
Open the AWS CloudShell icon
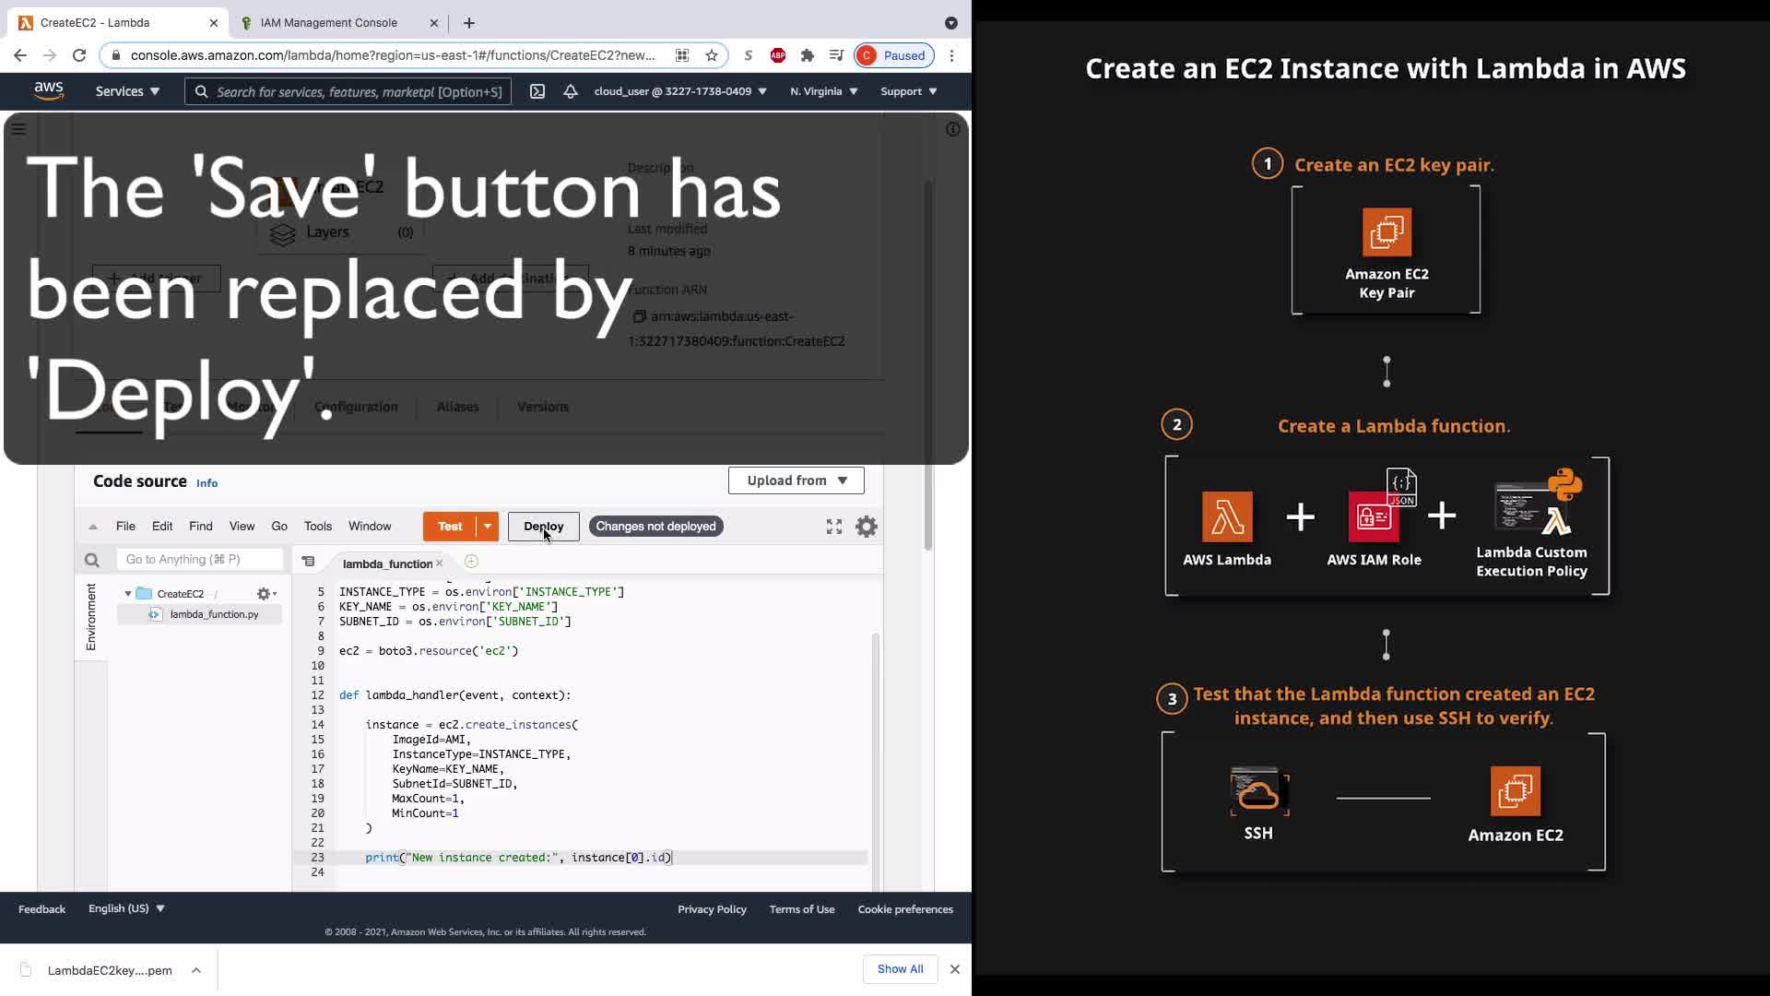(x=537, y=91)
